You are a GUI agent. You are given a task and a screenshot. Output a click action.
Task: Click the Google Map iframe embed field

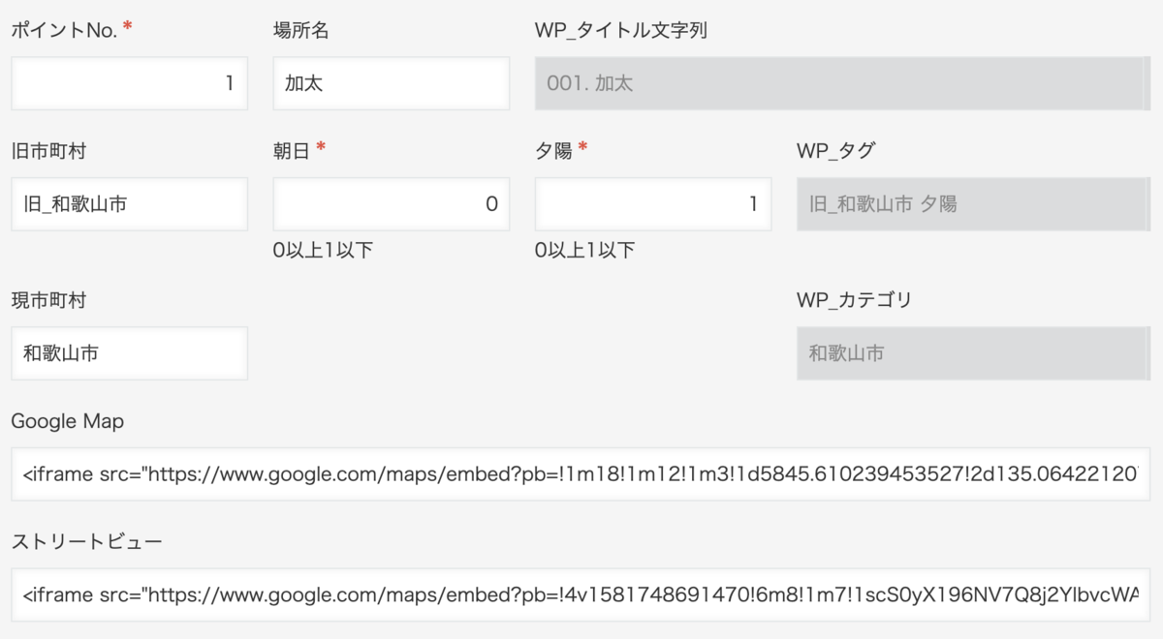[x=580, y=472]
